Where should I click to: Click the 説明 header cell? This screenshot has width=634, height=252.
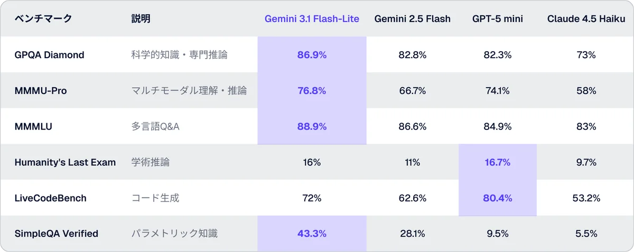141,19
